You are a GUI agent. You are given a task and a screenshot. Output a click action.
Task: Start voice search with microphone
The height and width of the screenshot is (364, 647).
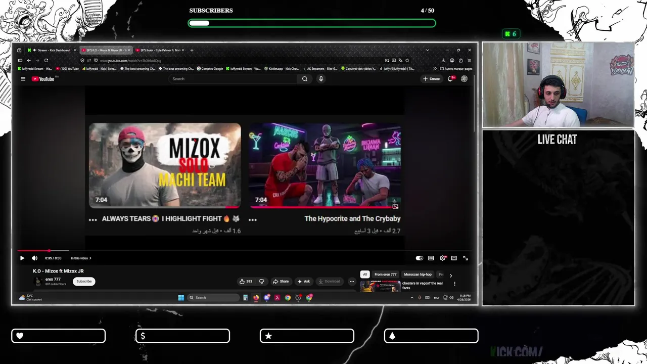(x=321, y=79)
